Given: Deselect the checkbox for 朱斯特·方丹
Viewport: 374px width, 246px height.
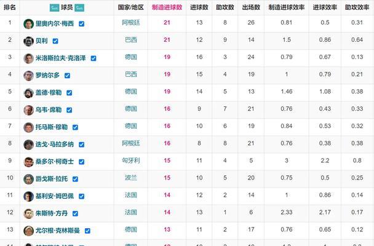Looking at the screenshot, I should coord(76,213).
